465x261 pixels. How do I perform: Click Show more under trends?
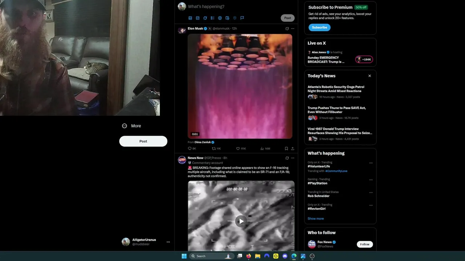(316, 219)
